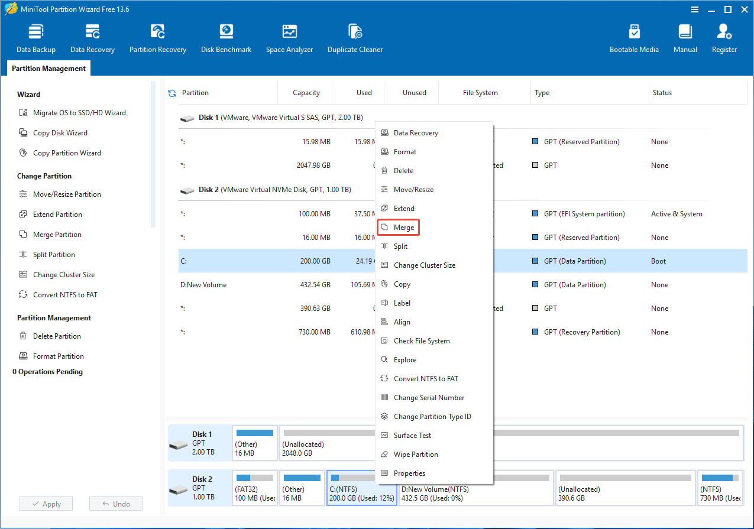Choose Surface Test from context menu
Screen dimensions: 754x529
(434, 436)
